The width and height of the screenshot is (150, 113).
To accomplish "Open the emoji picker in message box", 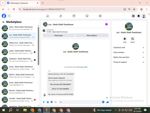I will coord(103,102).
